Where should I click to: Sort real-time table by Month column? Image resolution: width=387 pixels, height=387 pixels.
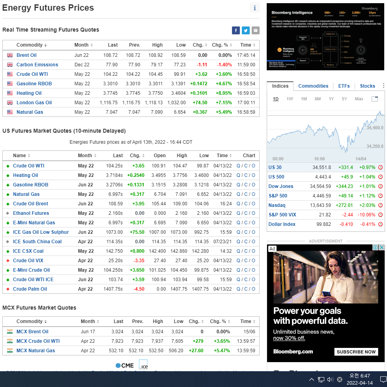click(x=84, y=45)
